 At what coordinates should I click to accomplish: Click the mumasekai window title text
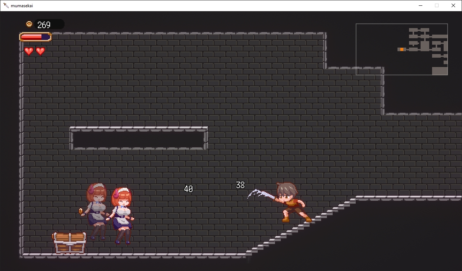(22, 5)
